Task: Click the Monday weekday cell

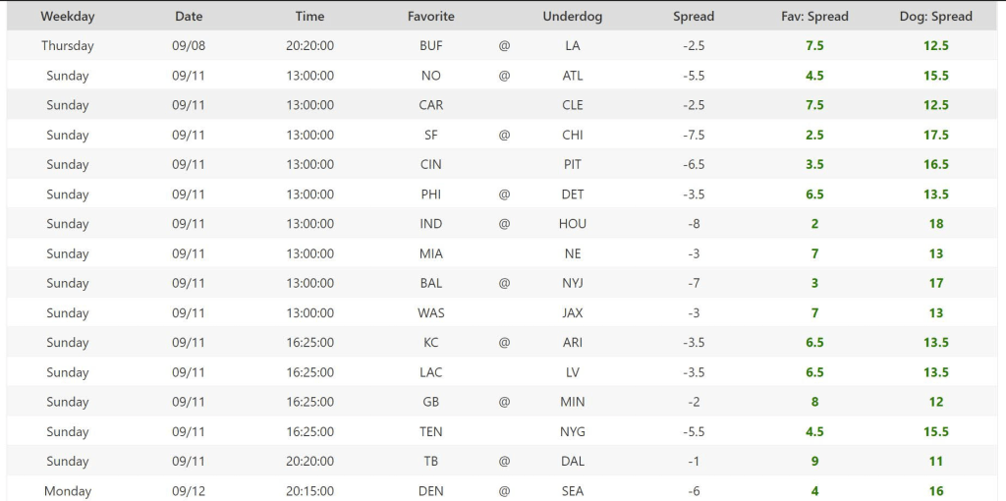Action: 68,490
